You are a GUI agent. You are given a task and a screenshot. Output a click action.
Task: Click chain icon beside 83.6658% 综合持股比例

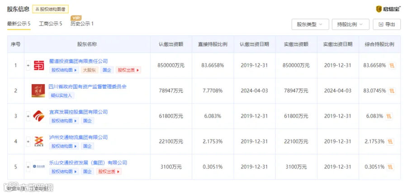pos(392,66)
